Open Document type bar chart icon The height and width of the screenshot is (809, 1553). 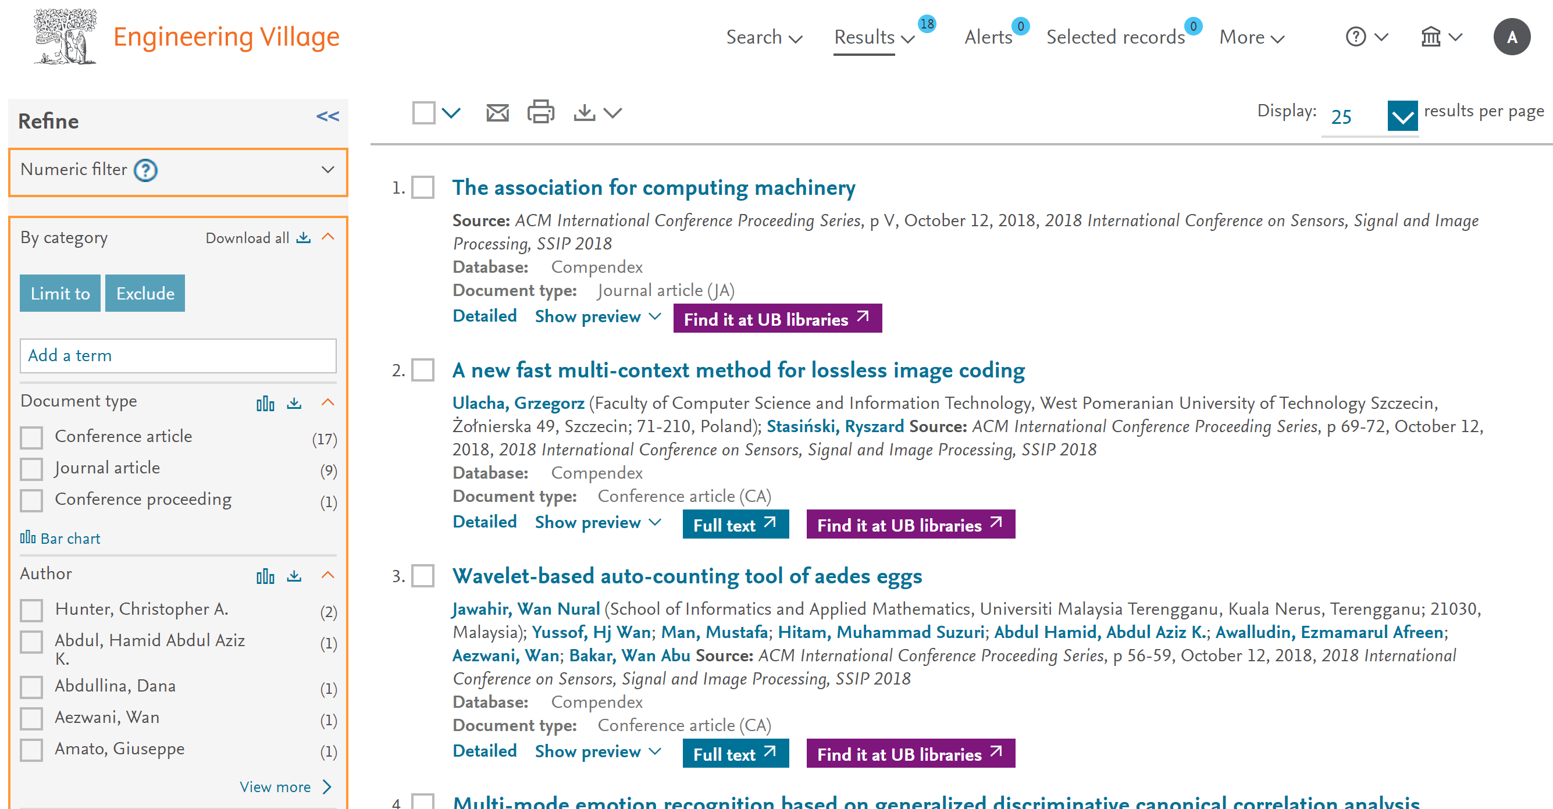coord(265,402)
